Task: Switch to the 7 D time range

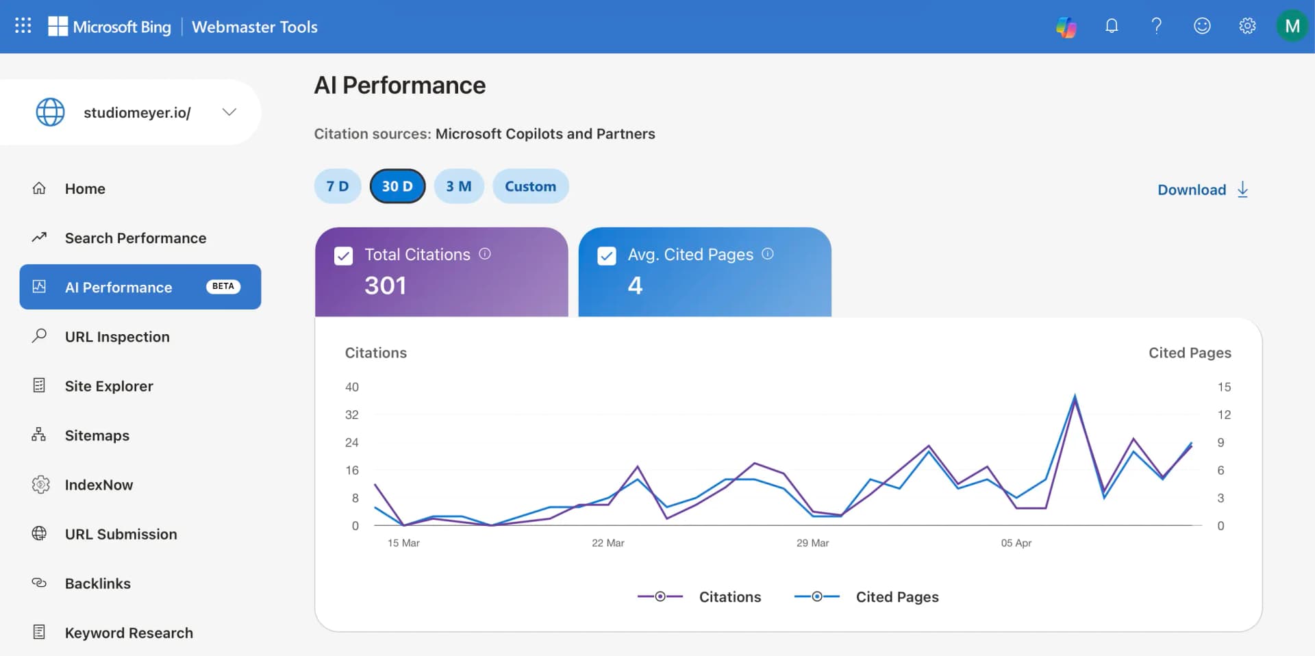Action: click(337, 186)
